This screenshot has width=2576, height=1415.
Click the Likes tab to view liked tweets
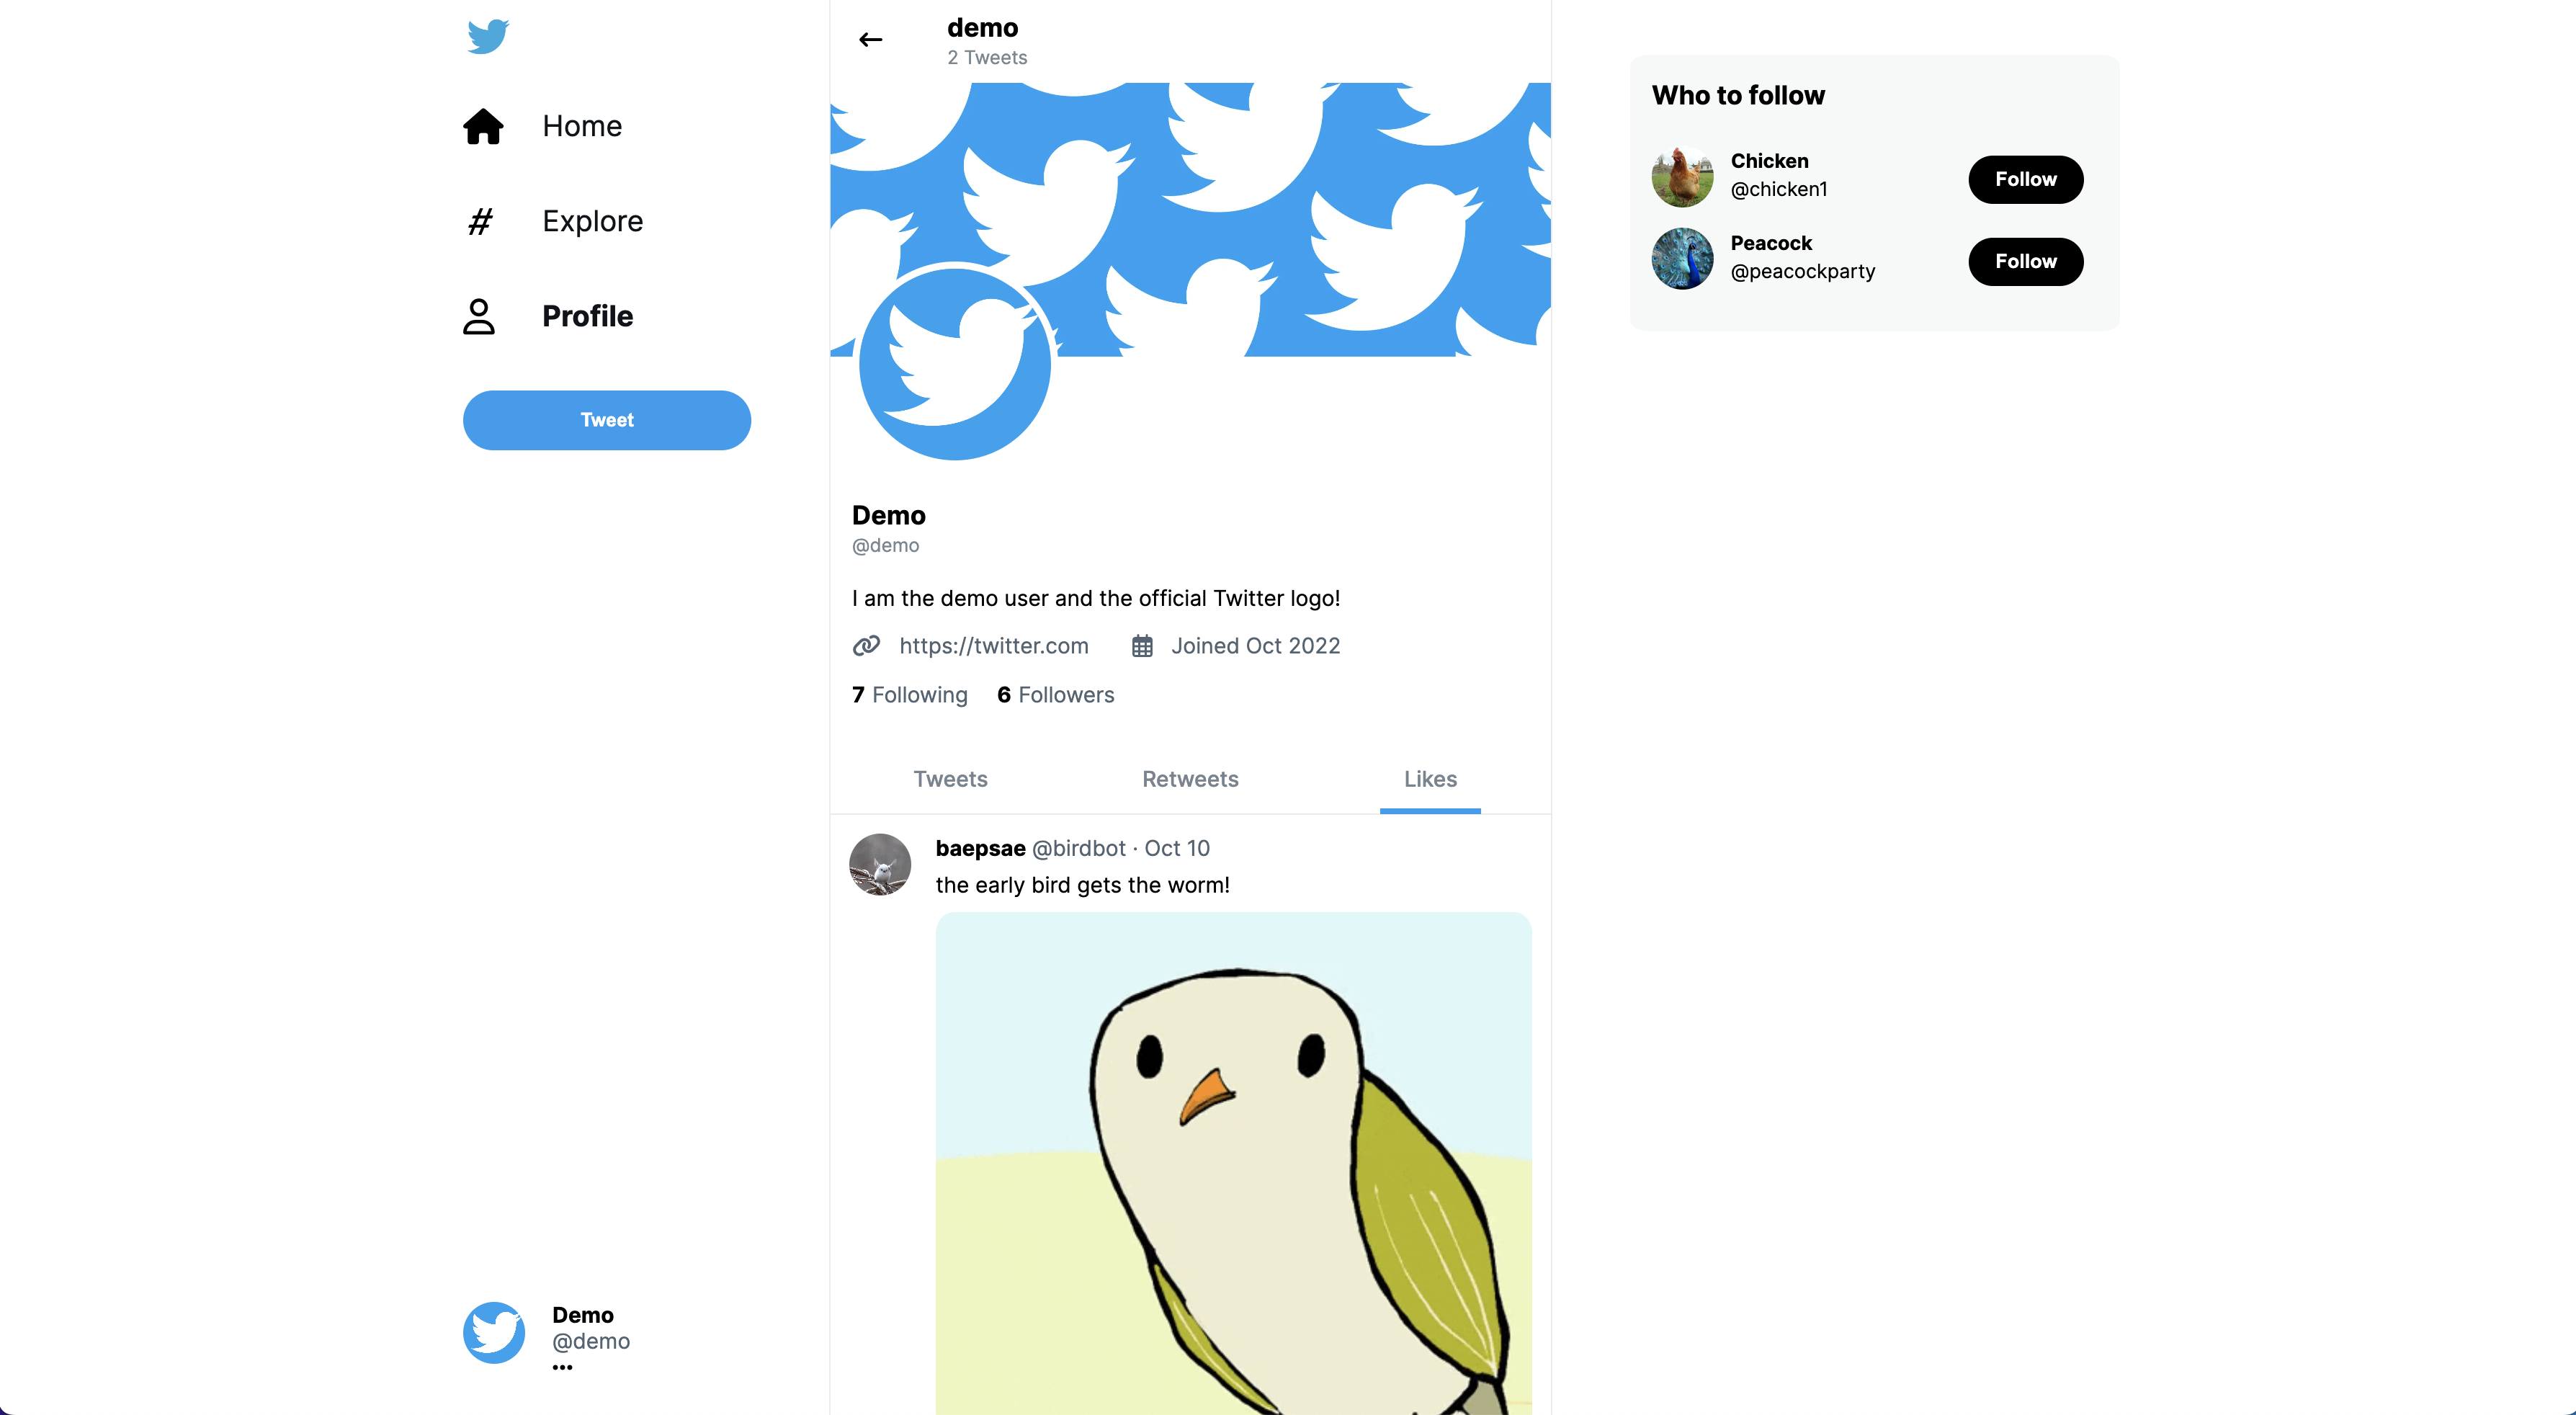point(1430,779)
